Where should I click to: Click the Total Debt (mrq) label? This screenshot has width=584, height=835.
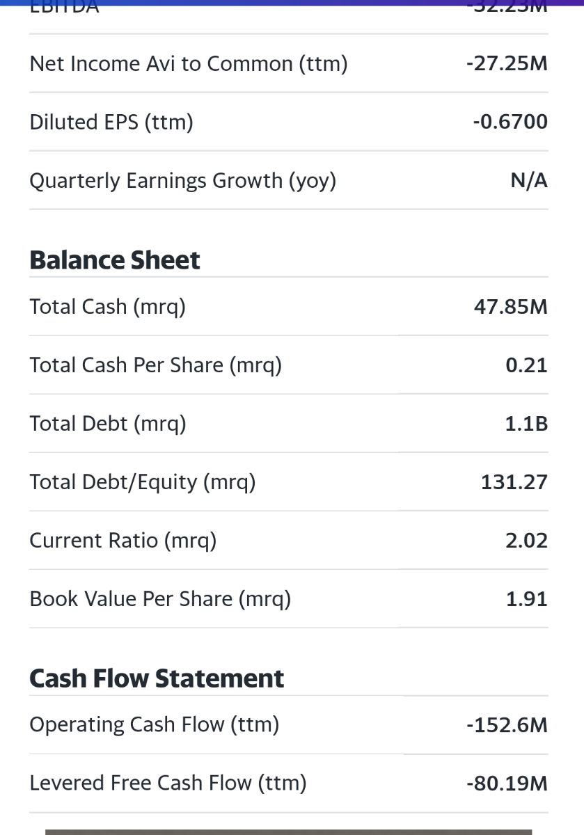pyautogui.click(x=108, y=424)
